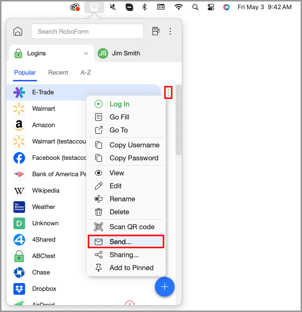302x312 pixels.
Task: Open the Bank of America login entry
Action: coord(47,174)
